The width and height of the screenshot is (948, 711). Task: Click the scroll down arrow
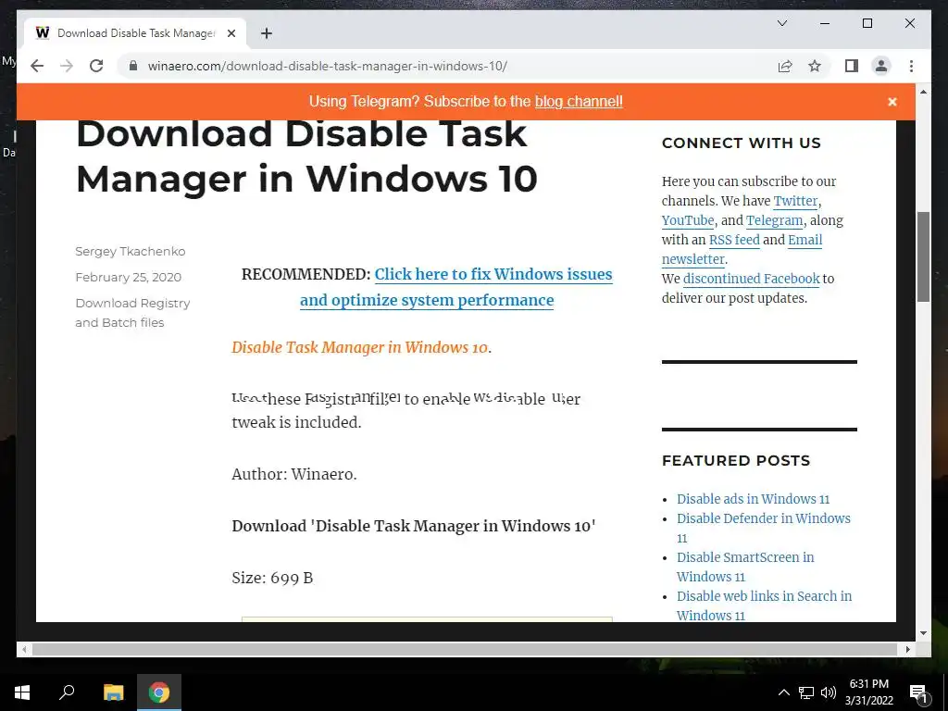923,633
